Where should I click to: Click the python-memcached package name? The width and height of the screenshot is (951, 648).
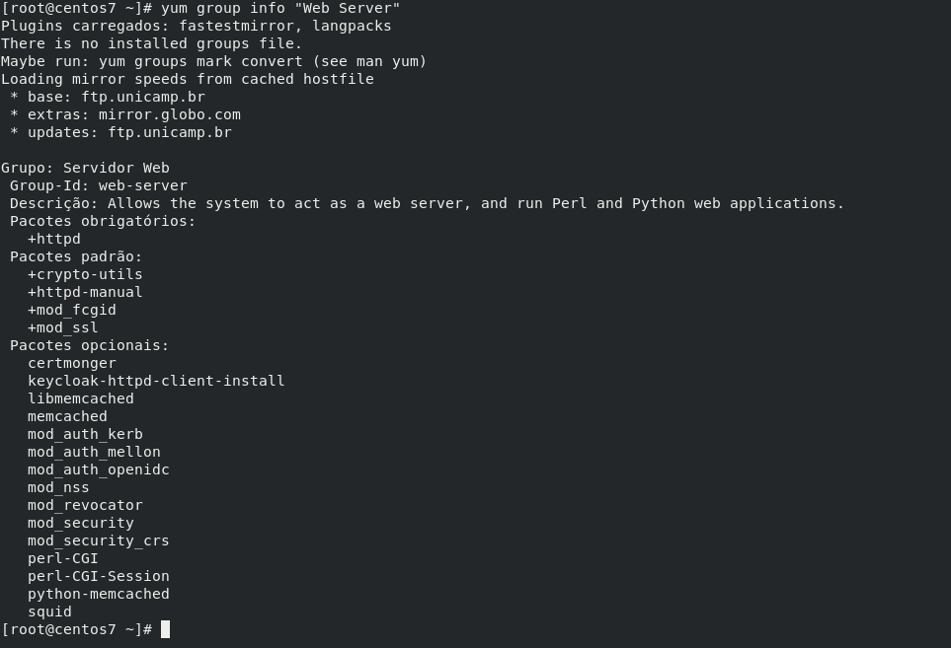pos(99,594)
